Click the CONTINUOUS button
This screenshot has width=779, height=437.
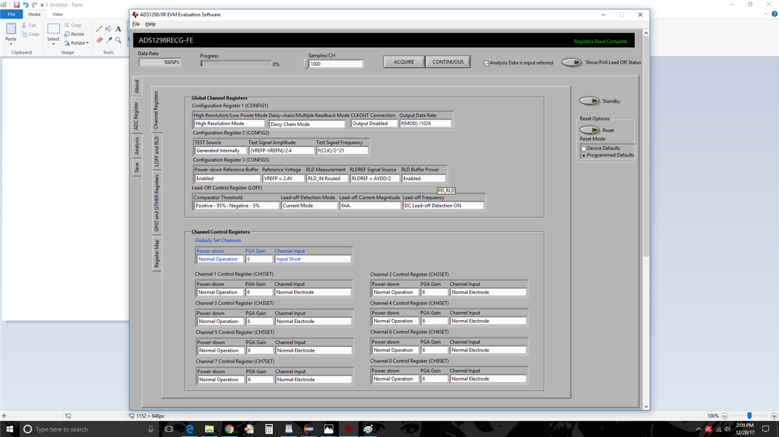coord(448,62)
